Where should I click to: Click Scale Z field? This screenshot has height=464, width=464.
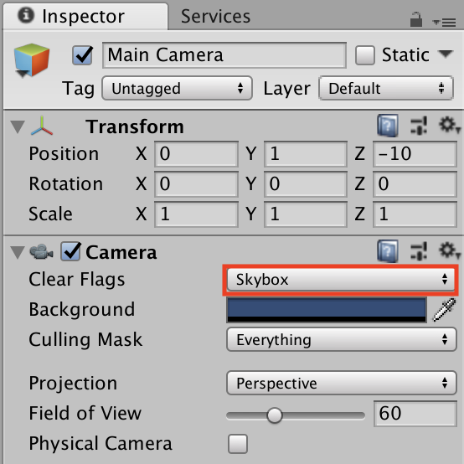pos(415,214)
